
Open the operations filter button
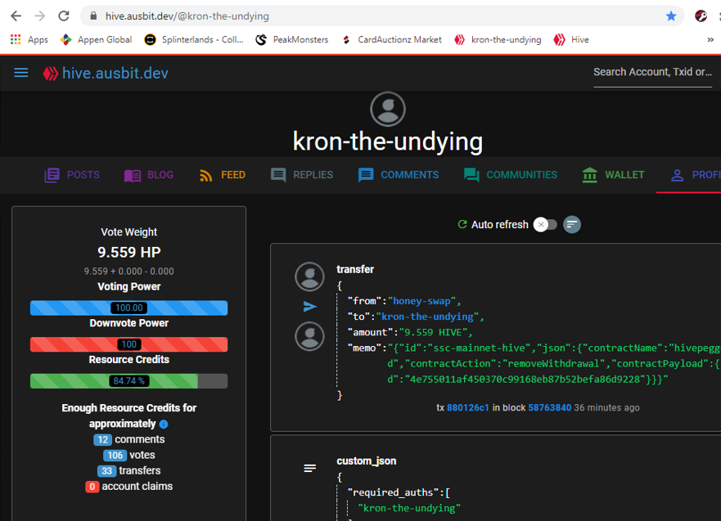(572, 225)
